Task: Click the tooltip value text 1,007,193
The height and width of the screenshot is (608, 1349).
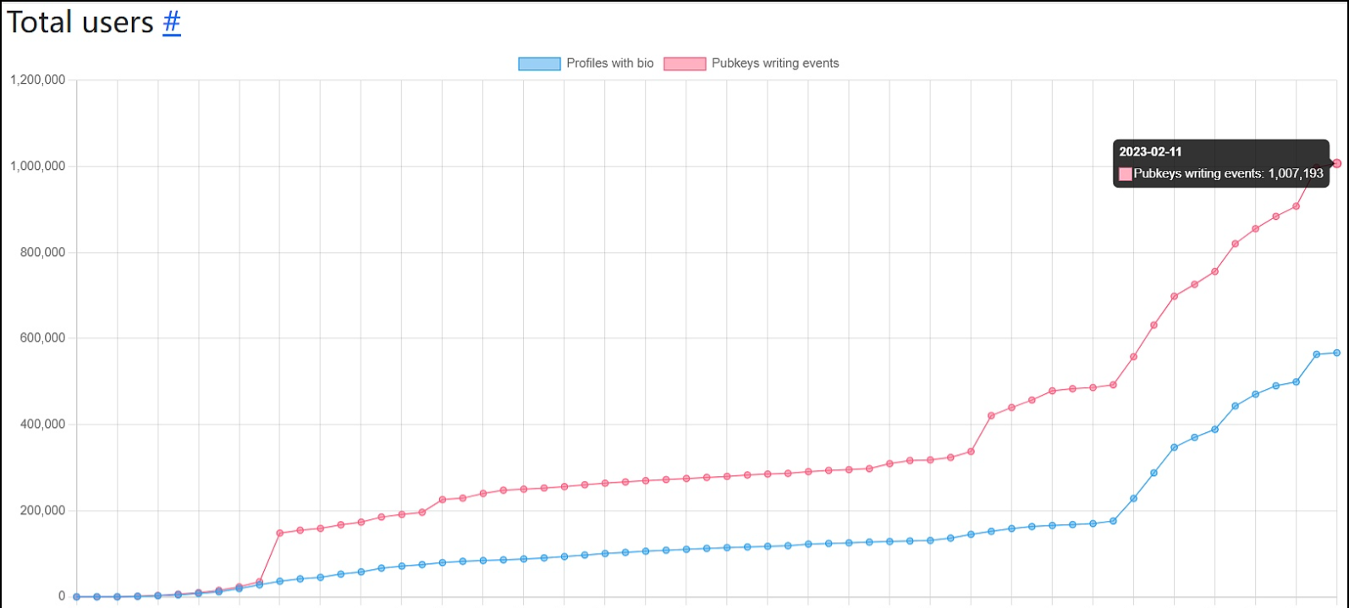Action: click(1295, 174)
